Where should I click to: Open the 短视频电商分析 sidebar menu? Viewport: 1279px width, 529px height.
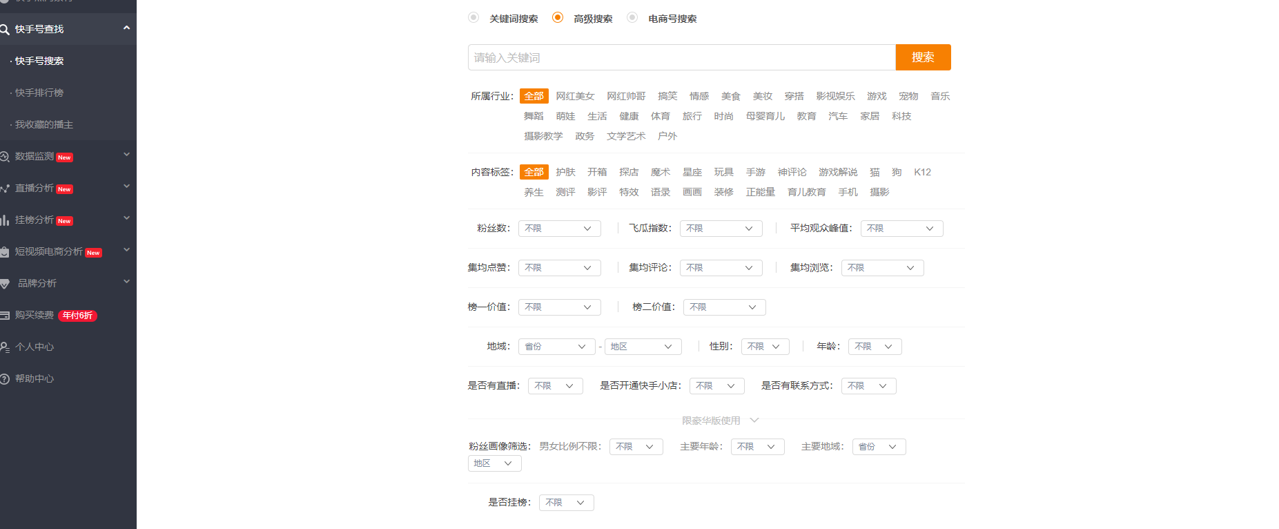68,251
